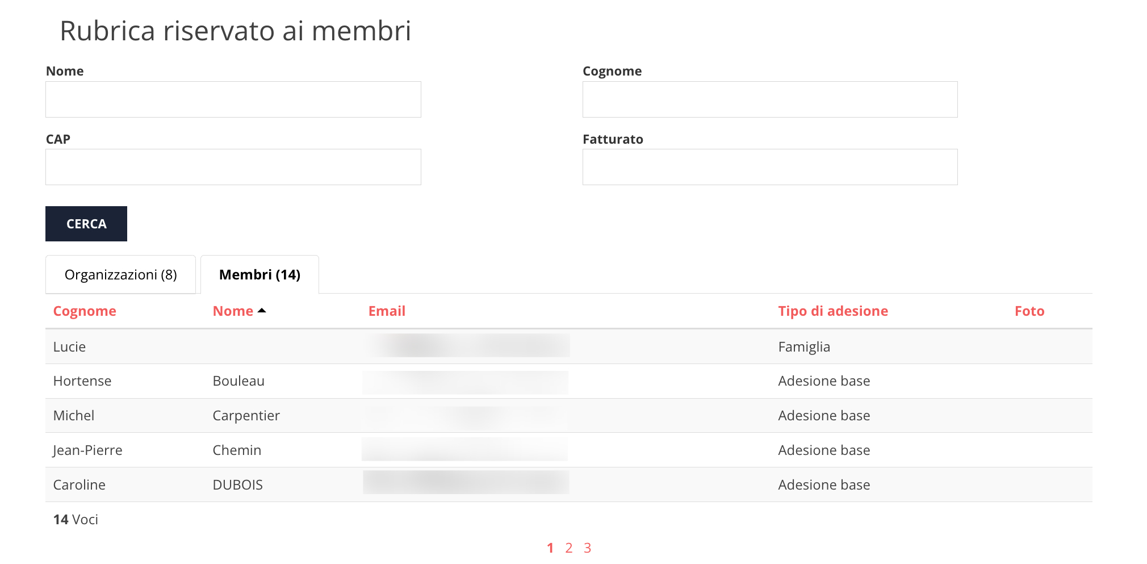Click the Foto column header
This screenshot has width=1147, height=564.
(x=1029, y=311)
